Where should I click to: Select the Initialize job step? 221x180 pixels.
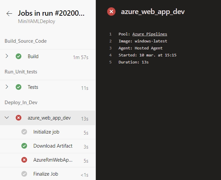[48, 132]
